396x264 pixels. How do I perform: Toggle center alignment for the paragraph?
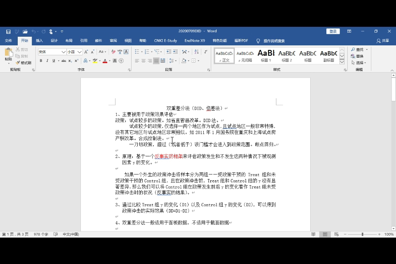[x=143, y=61]
